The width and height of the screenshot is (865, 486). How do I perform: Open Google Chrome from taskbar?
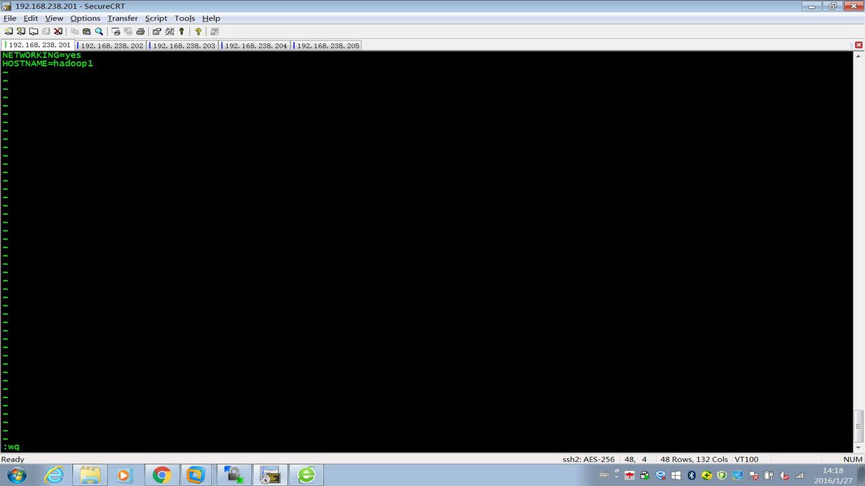click(x=161, y=475)
